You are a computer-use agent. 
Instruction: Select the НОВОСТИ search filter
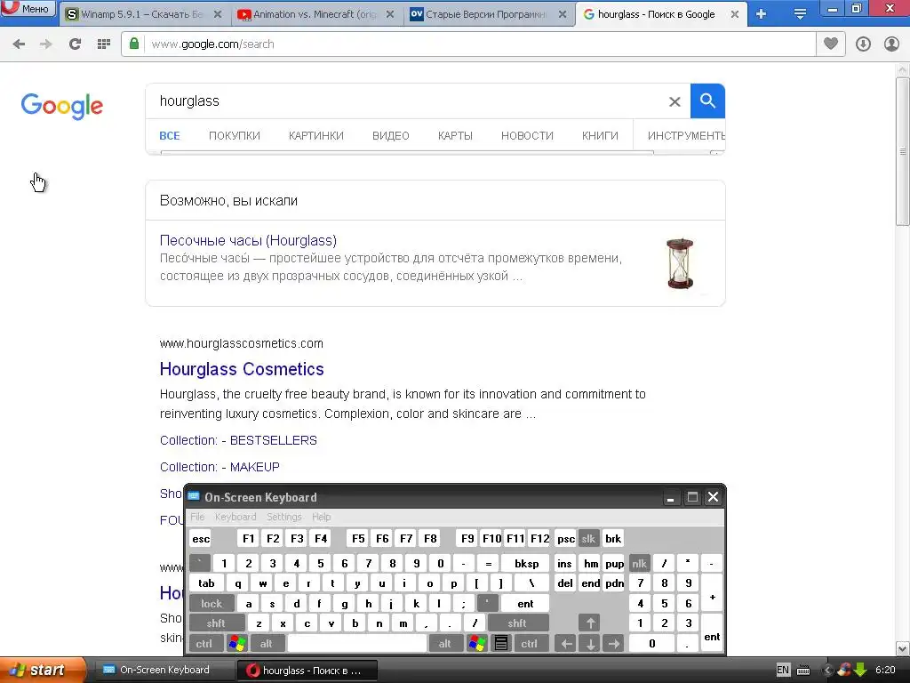click(x=527, y=136)
